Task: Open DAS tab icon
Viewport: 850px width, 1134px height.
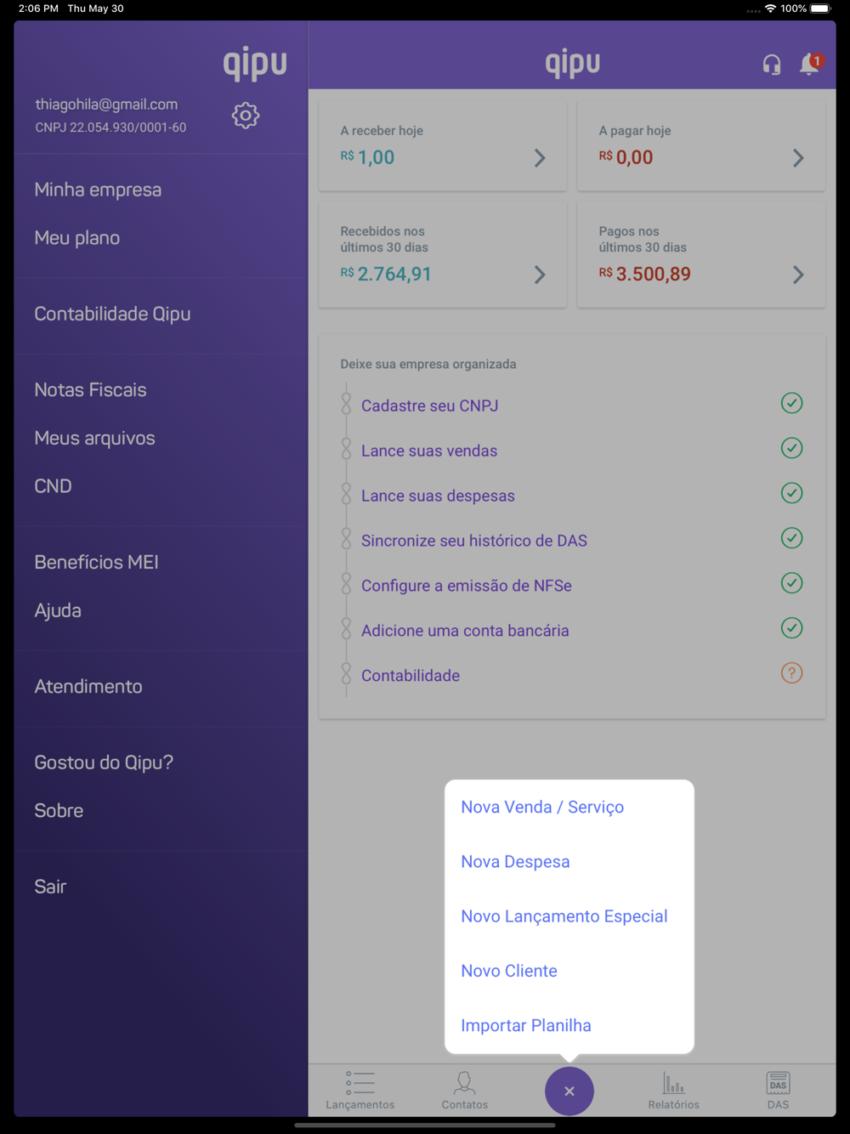Action: [778, 1090]
